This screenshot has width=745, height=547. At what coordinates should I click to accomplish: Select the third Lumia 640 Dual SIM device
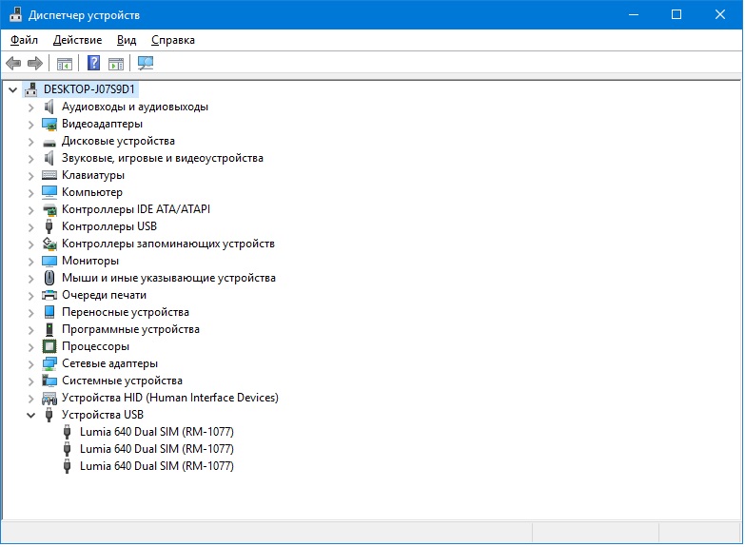click(x=157, y=466)
